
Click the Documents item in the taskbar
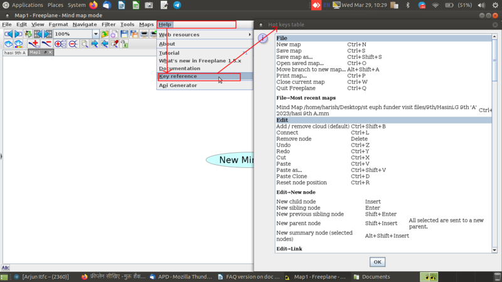(x=372, y=277)
